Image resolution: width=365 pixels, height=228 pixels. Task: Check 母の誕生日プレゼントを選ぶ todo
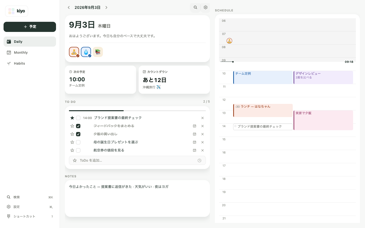click(x=78, y=142)
